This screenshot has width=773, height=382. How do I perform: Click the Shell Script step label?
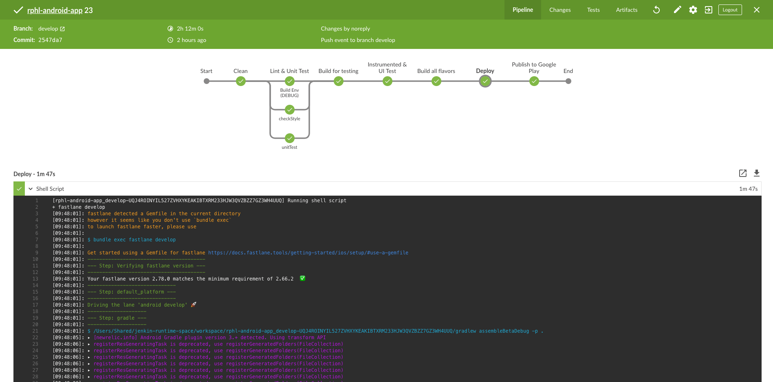pyautogui.click(x=50, y=189)
